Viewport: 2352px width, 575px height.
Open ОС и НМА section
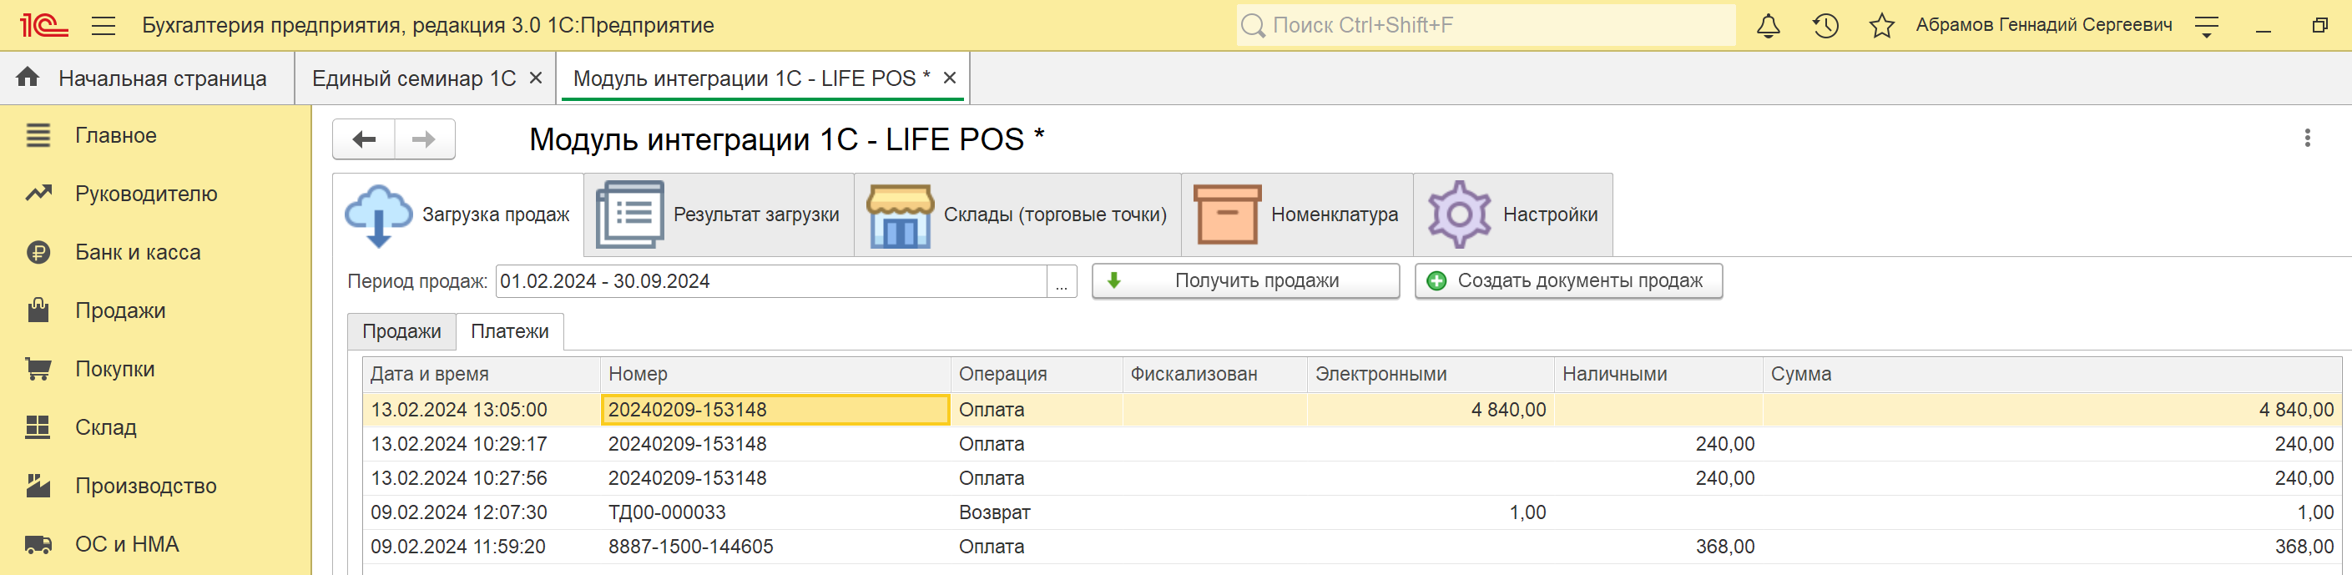point(155,545)
